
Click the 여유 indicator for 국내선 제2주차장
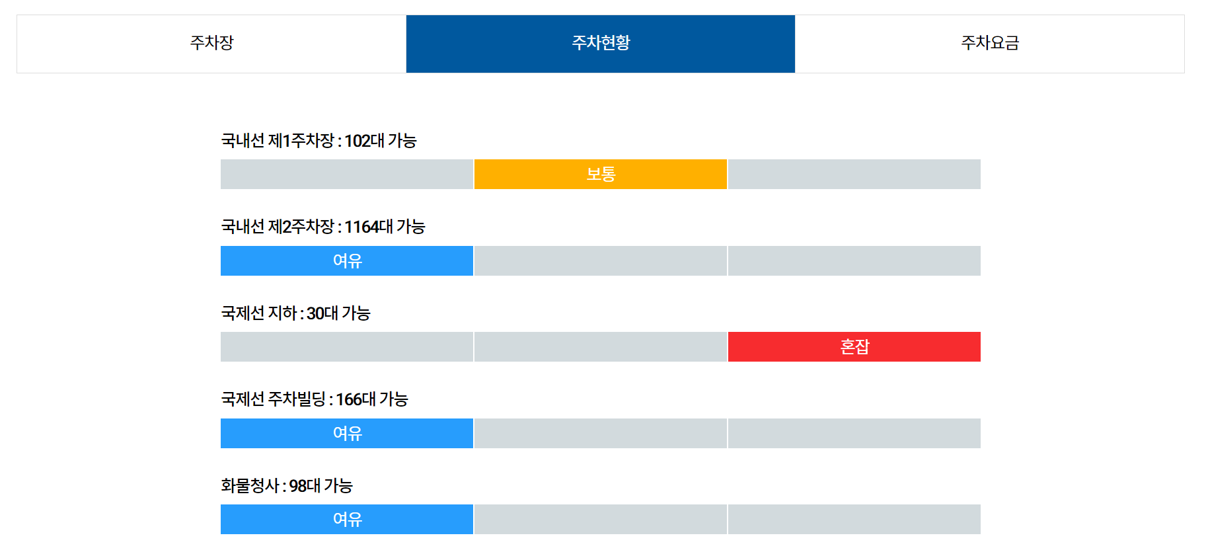coord(346,260)
